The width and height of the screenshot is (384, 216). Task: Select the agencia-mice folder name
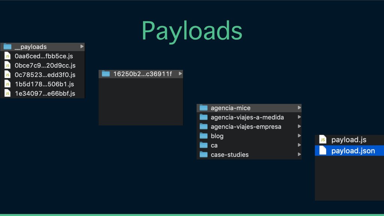pos(231,108)
